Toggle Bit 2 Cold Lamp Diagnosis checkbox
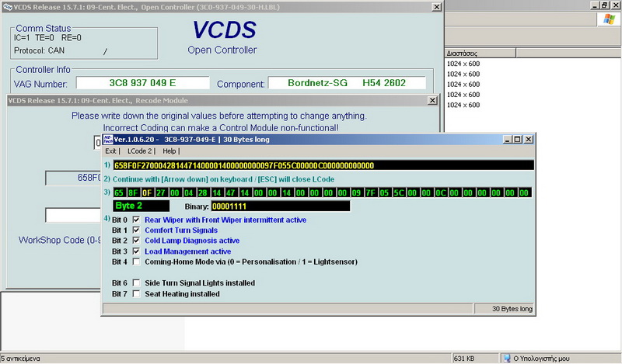This screenshot has width=622, height=364. tap(136, 241)
